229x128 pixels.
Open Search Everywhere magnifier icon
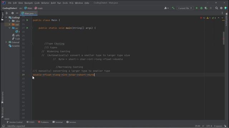[216, 8]
